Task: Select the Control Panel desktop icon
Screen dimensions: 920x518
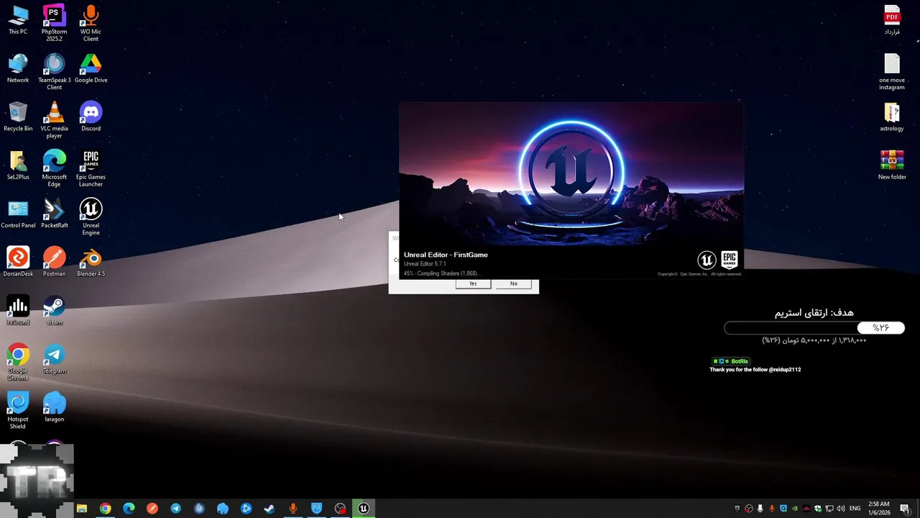Action: coord(18,214)
